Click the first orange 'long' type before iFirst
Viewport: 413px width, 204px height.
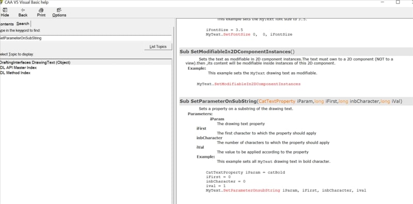319,101
